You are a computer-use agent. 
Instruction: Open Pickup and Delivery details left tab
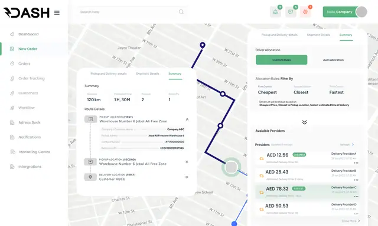point(109,74)
